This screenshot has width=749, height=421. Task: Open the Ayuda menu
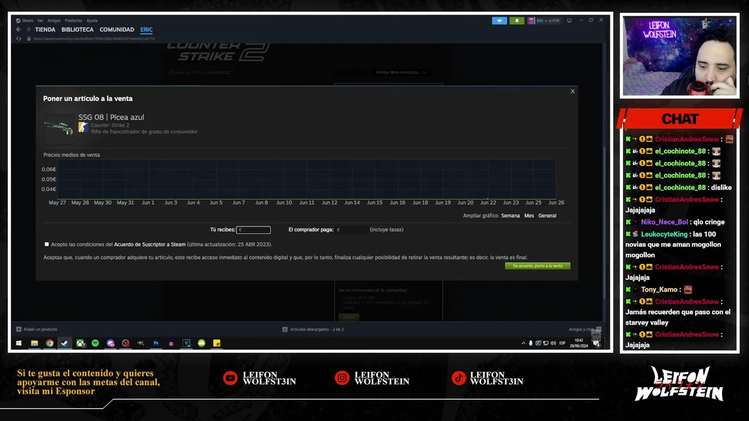92,20
